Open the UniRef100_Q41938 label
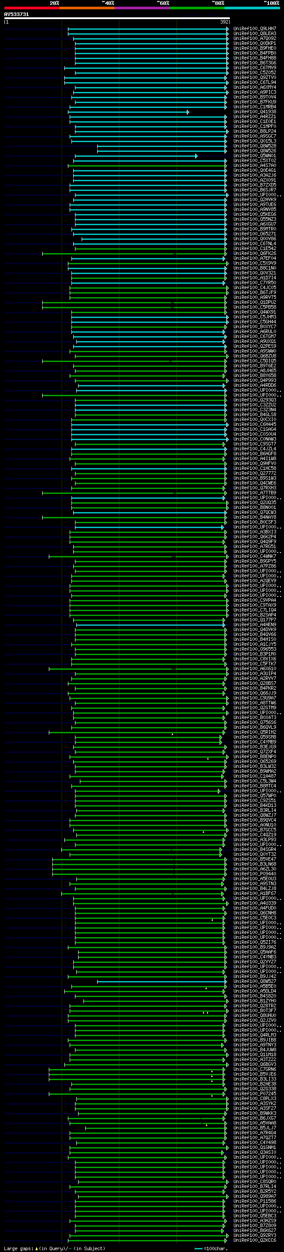This screenshot has width=284, height=1252. pos(255,112)
